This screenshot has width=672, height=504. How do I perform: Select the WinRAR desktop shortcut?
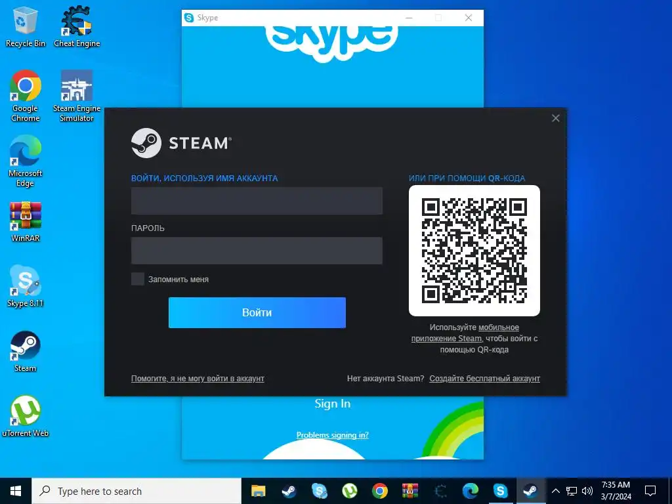click(x=26, y=222)
